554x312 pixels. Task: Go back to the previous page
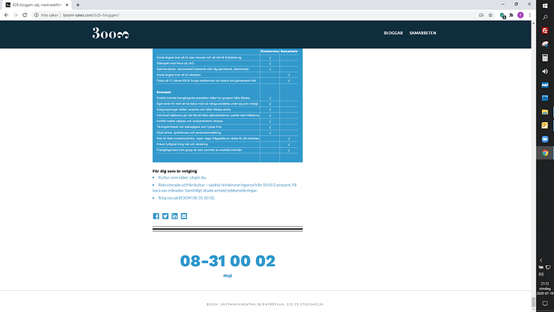coord(6,15)
